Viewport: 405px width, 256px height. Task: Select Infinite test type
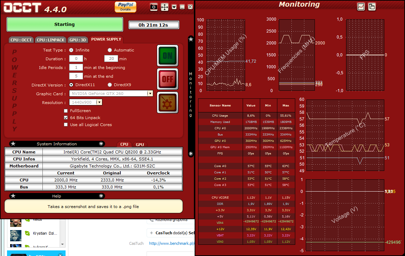tap(71, 50)
